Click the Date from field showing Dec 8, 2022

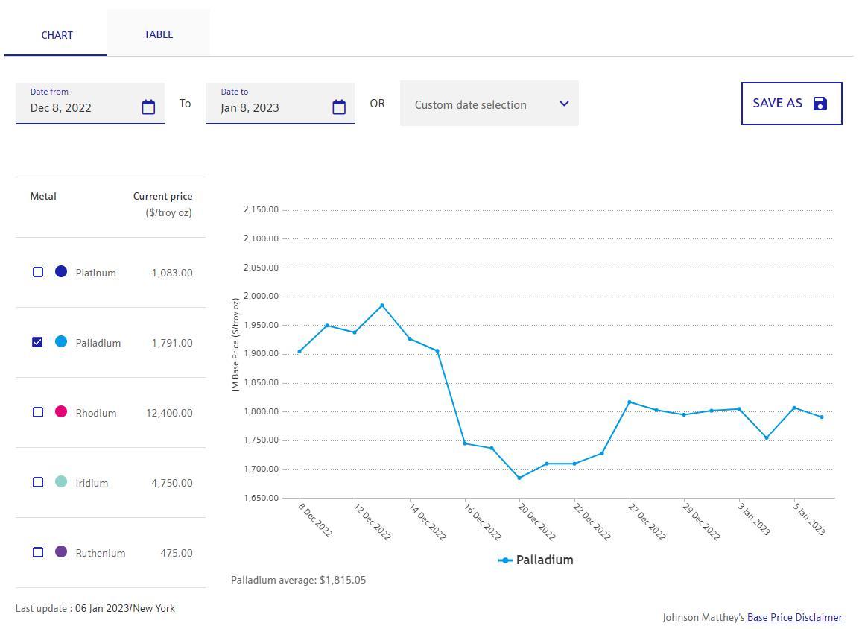pyautogui.click(x=78, y=107)
